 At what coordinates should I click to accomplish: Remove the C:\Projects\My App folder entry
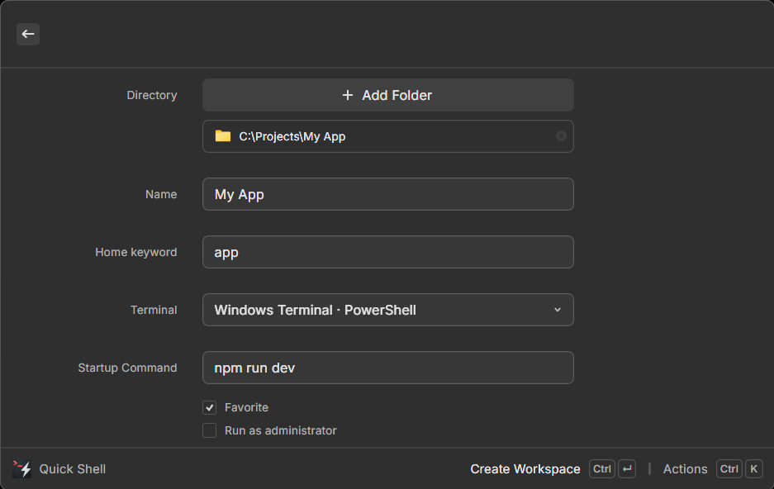click(x=561, y=135)
